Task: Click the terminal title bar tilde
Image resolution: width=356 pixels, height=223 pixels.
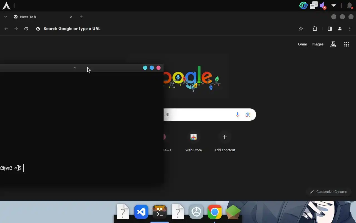Action: [75, 68]
